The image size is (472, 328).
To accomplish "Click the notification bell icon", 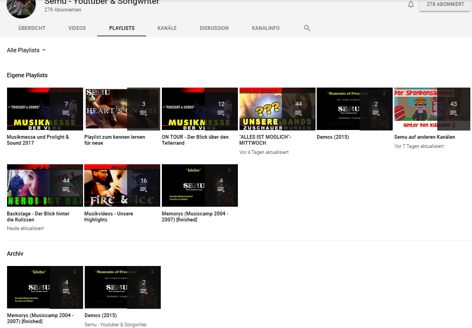I will pyautogui.click(x=411, y=4).
